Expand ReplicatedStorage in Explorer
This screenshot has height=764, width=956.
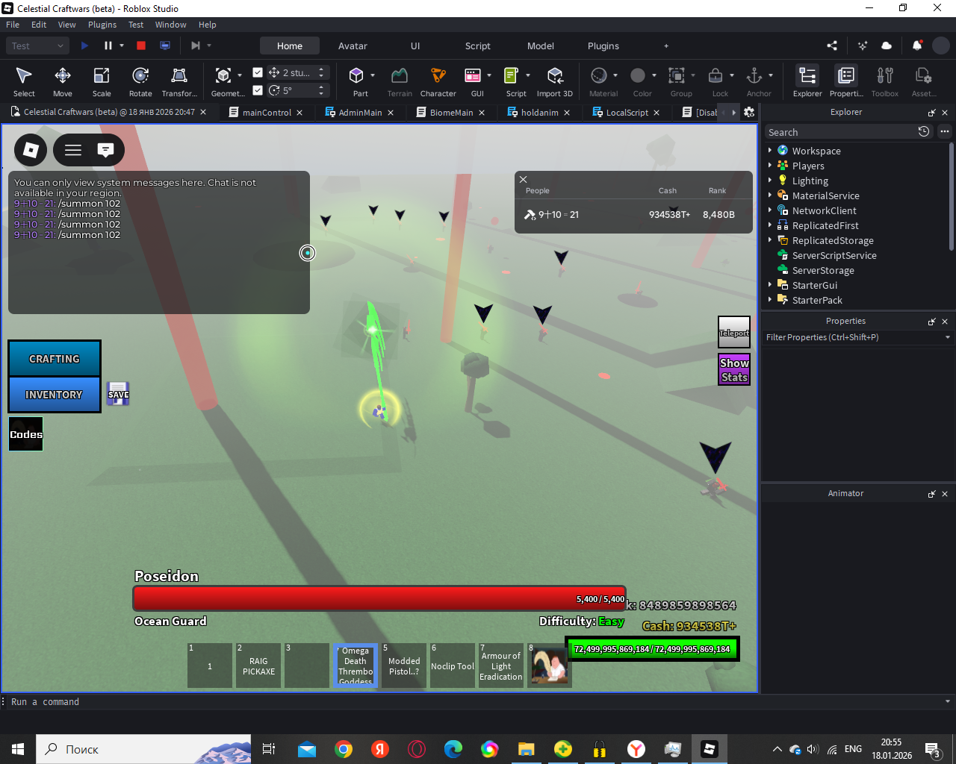click(770, 239)
